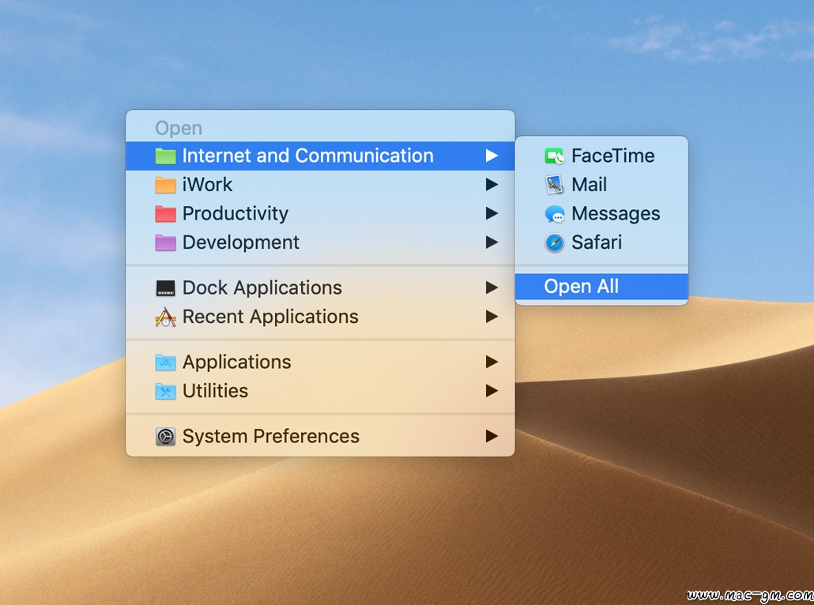This screenshot has height=605, width=814.
Task: Click the orange iWork folder icon
Action: click(165, 185)
